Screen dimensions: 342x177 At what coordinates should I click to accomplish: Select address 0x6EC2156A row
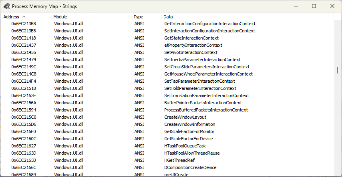[x=24, y=103]
